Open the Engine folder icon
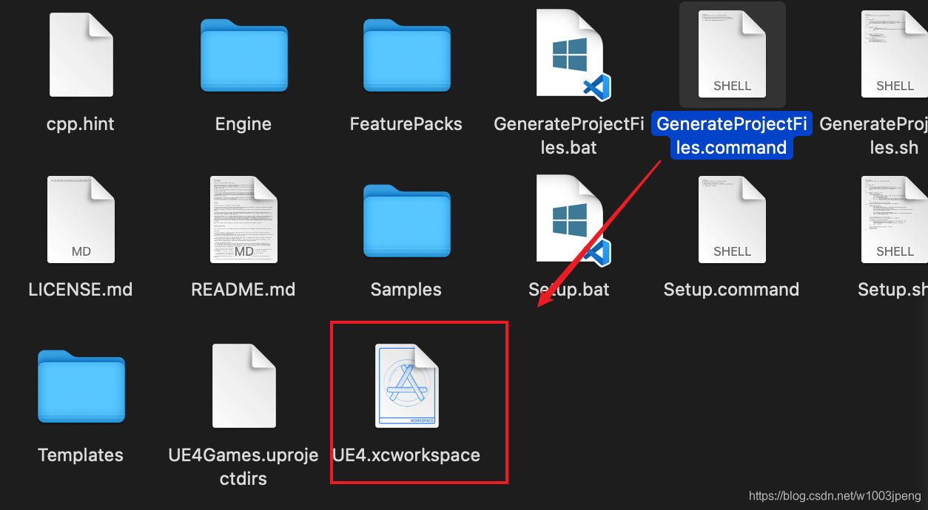The width and height of the screenshot is (928, 510). tap(243, 55)
